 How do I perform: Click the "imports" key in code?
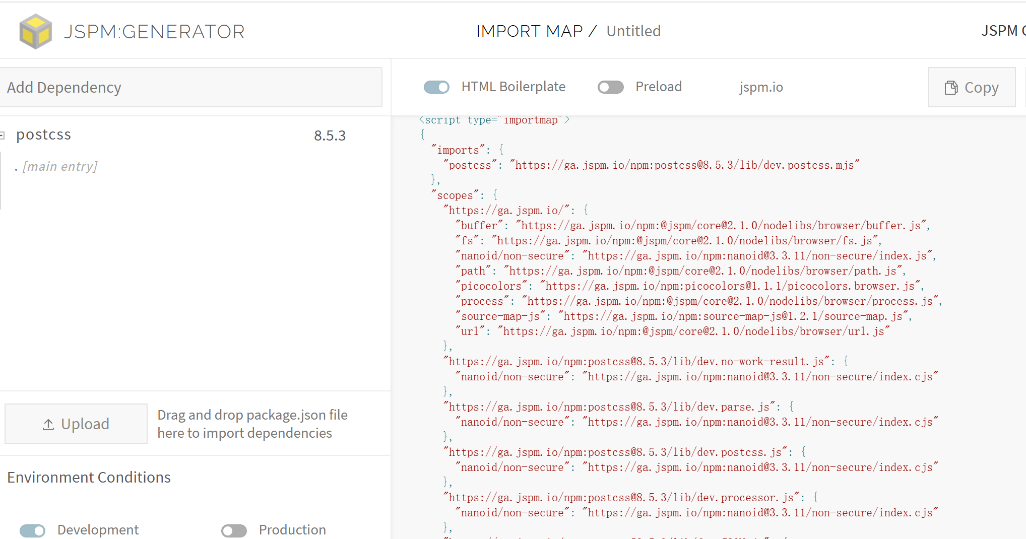458,150
